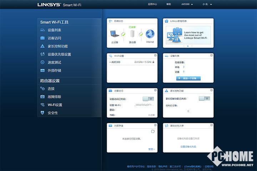Viewport: 257px width, 171px height.
Task: Open 帮助 in the top menu
Action: point(168,4)
